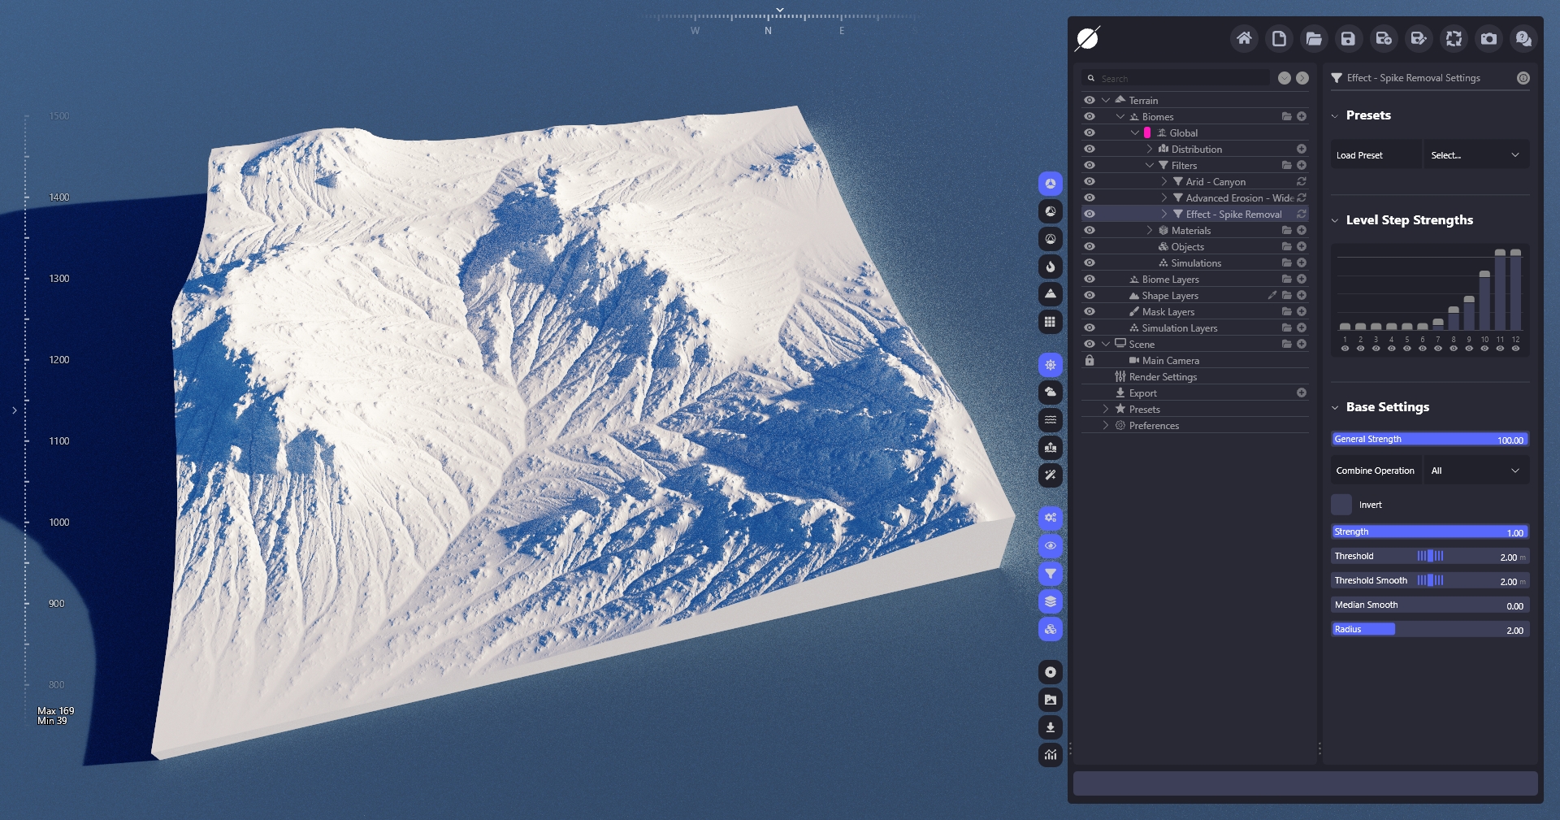The image size is (1560, 820).
Task: Click the General Strength slider
Action: tap(1430, 440)
